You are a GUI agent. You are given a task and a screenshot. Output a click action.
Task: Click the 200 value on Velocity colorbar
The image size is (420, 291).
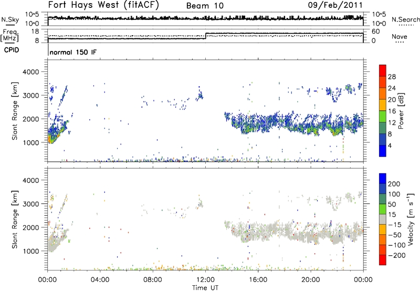click(394, 184)
